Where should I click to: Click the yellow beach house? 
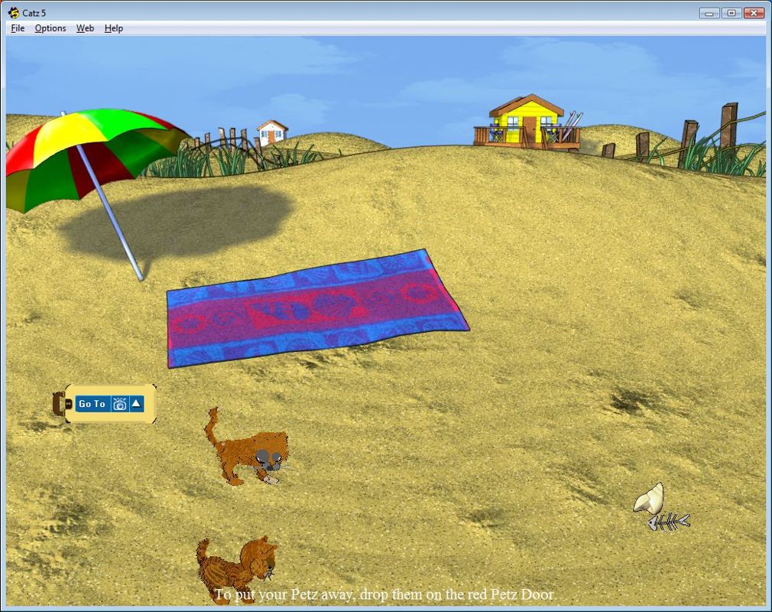527,122
